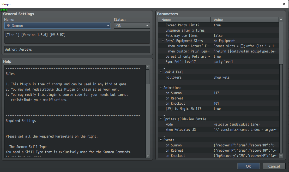Collapse the Sprites (Sideview Battle) group
Viewport: 289px width, 172px height.
click(x=161, y=119)
